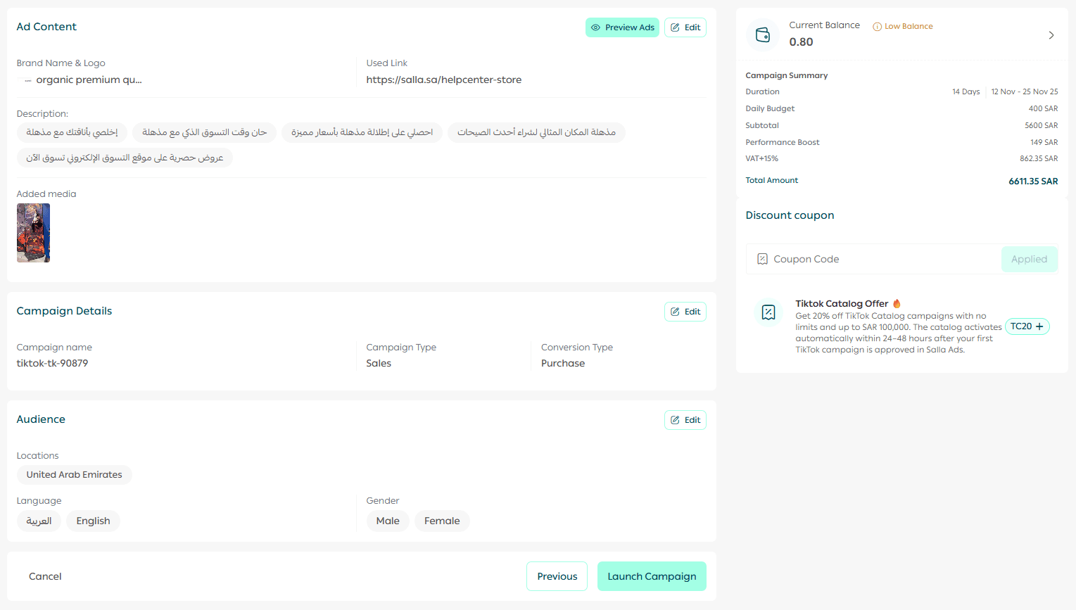Image resolution: width=1076 pixels, height=610 pixels.
Task: Click the fire icon next to Tiktok Catalog Offer
Action: [x=897, y=304]
